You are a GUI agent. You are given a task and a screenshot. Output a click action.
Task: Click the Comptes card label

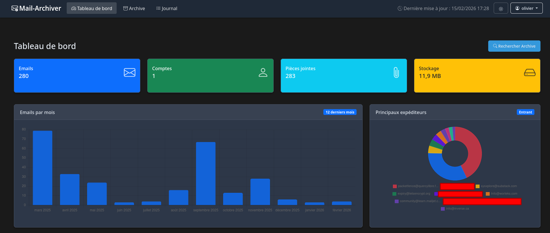162,68
